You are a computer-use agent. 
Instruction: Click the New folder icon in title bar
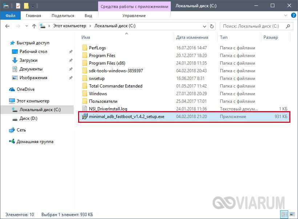pos(26,6)
